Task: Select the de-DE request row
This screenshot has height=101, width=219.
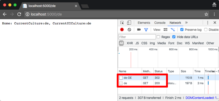Action: pos(168,78)
